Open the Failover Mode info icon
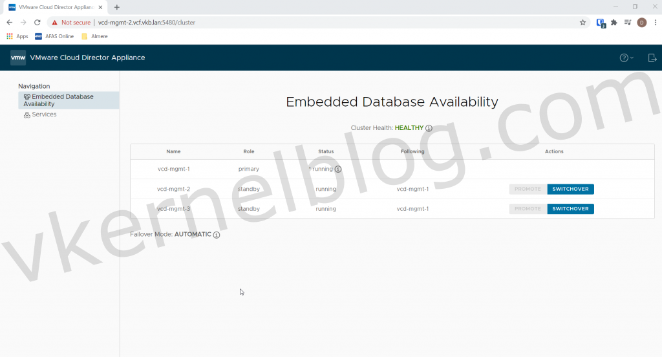This screenshot has height=357, width=662. (217, 235)
